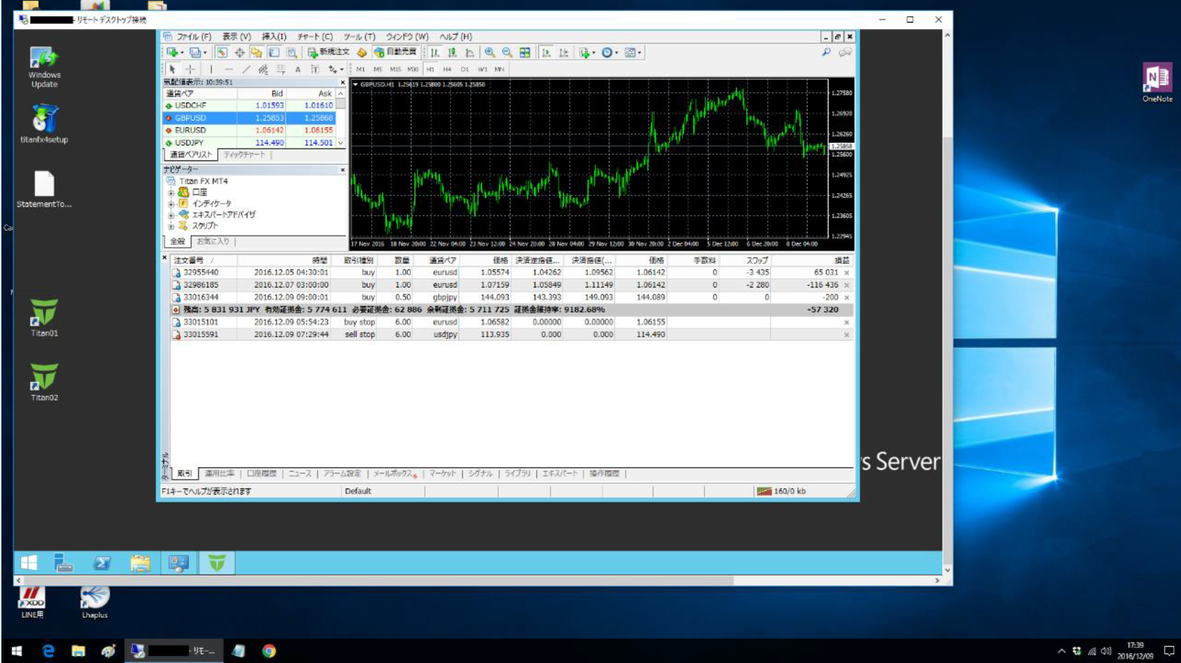Switch to the 口座履歴 terminal tab

click(x=262, y=473)
